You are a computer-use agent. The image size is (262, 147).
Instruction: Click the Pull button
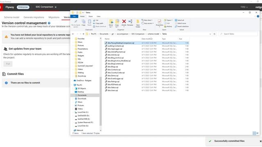pos(8,64)
